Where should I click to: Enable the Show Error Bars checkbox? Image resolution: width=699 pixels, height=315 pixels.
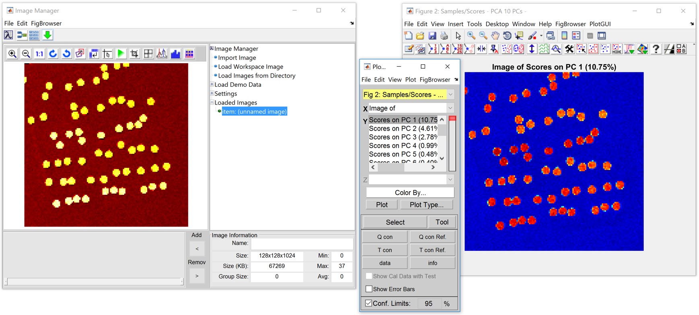tap(369, 289)
